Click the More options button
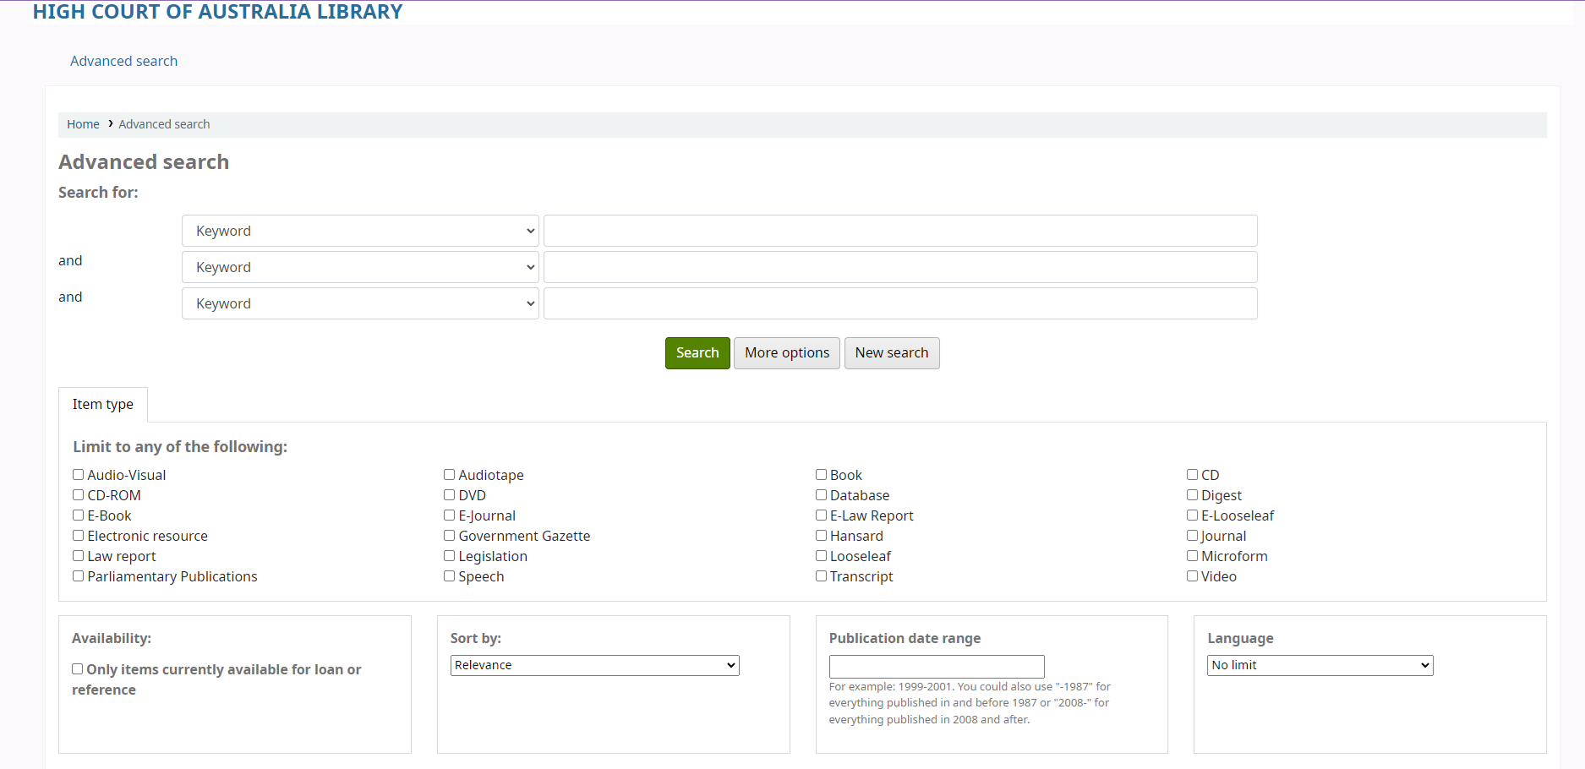This screenshot has height=769, width=1585. [x=787, y=353]
